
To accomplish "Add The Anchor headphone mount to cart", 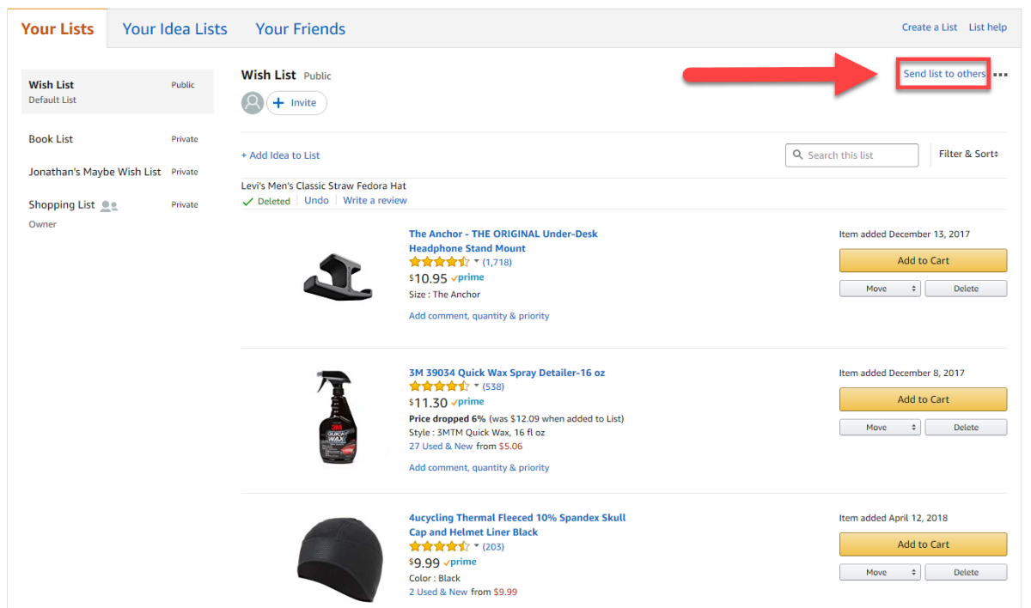I will [x=923, y=261].
